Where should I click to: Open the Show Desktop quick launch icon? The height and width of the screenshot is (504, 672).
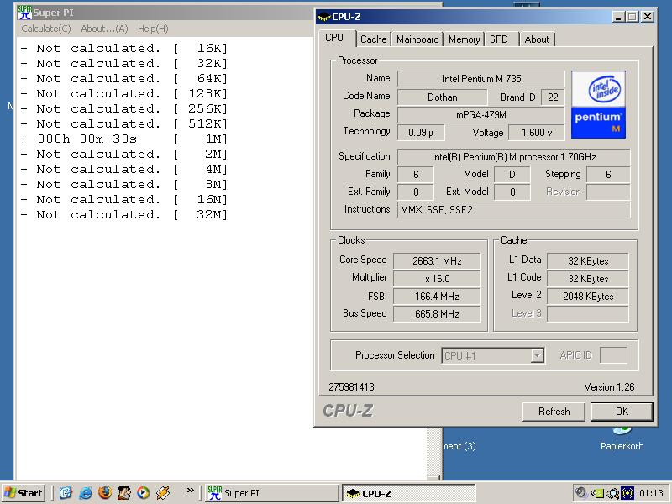[66, 493]
